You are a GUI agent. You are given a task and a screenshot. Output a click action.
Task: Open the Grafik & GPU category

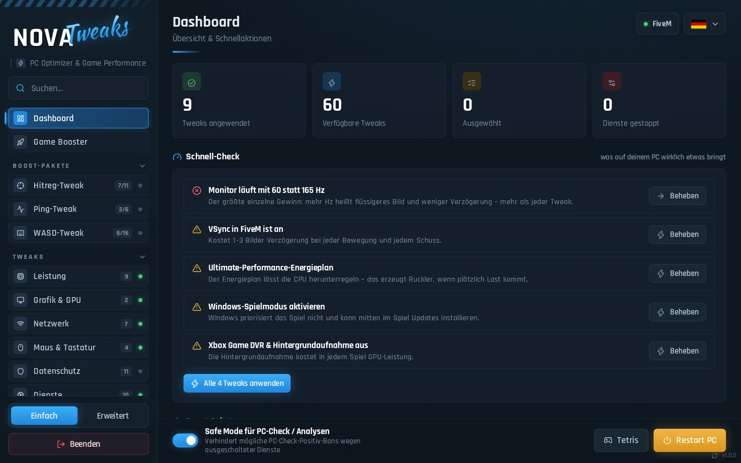pos(78,300)
